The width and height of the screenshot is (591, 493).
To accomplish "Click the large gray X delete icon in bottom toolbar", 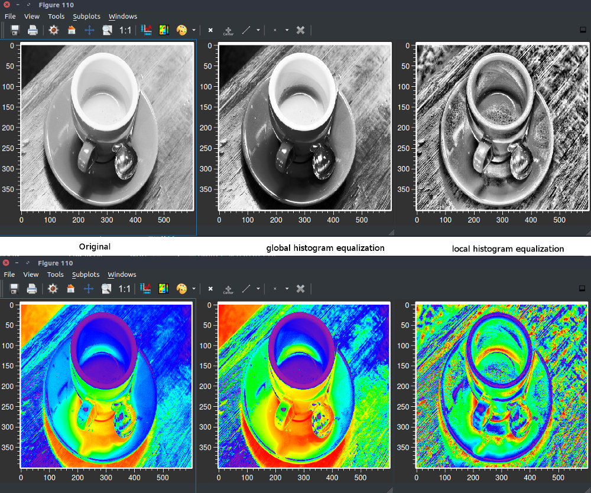I will pos(300,289).
